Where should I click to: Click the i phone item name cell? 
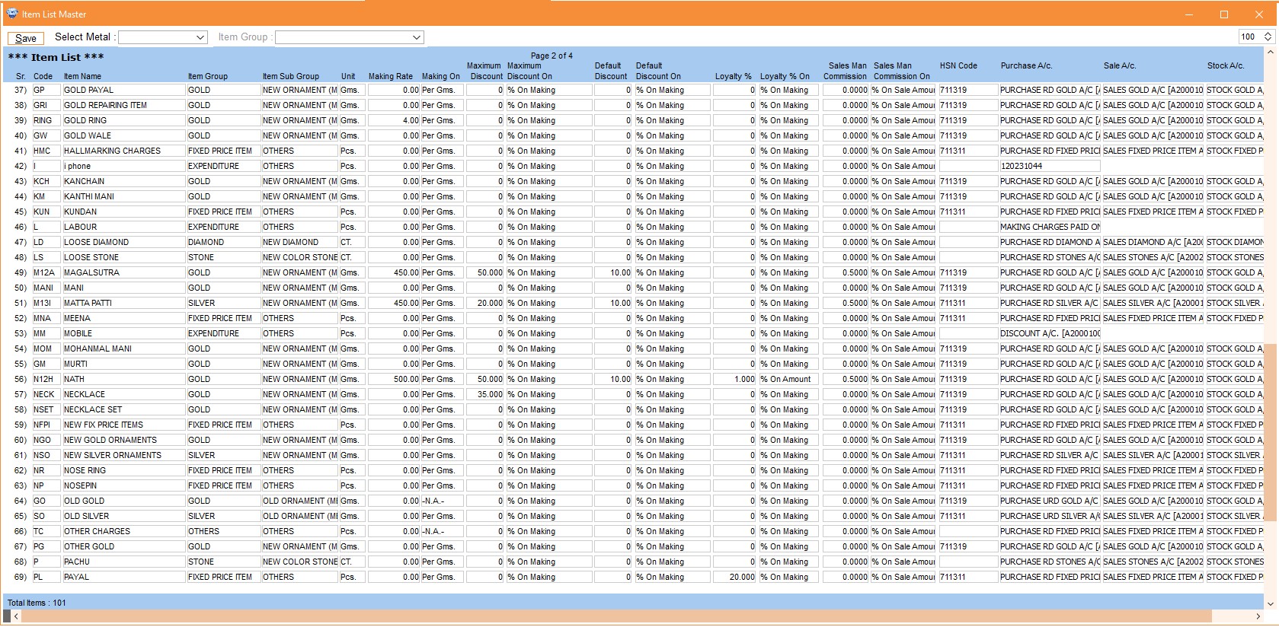coord(124,166)
